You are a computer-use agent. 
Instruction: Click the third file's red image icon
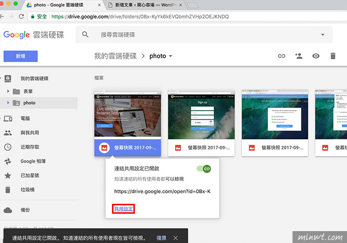click(x=252, y=148)
